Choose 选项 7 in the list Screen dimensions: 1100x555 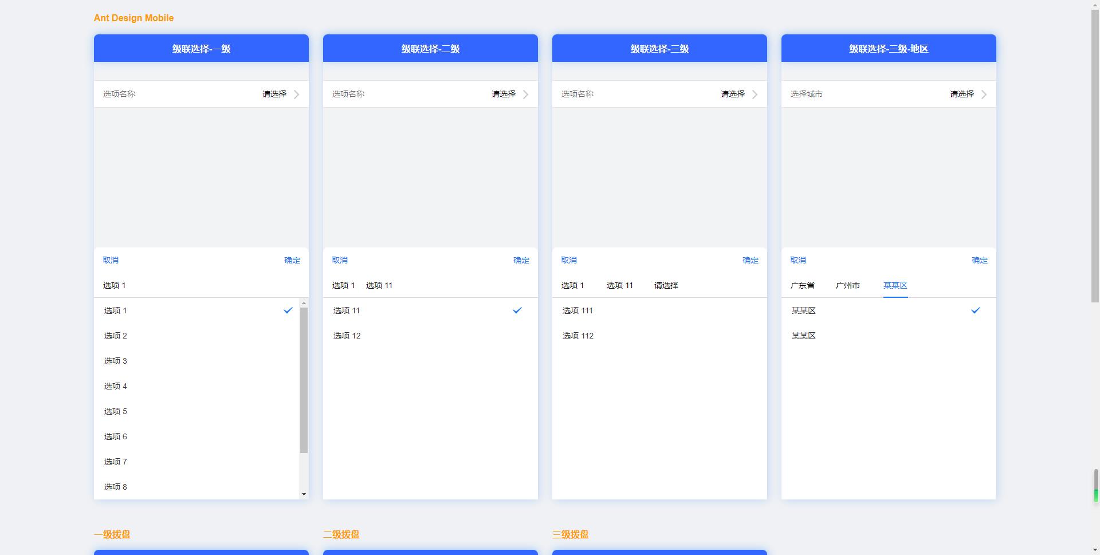click(x=197, y=462)
